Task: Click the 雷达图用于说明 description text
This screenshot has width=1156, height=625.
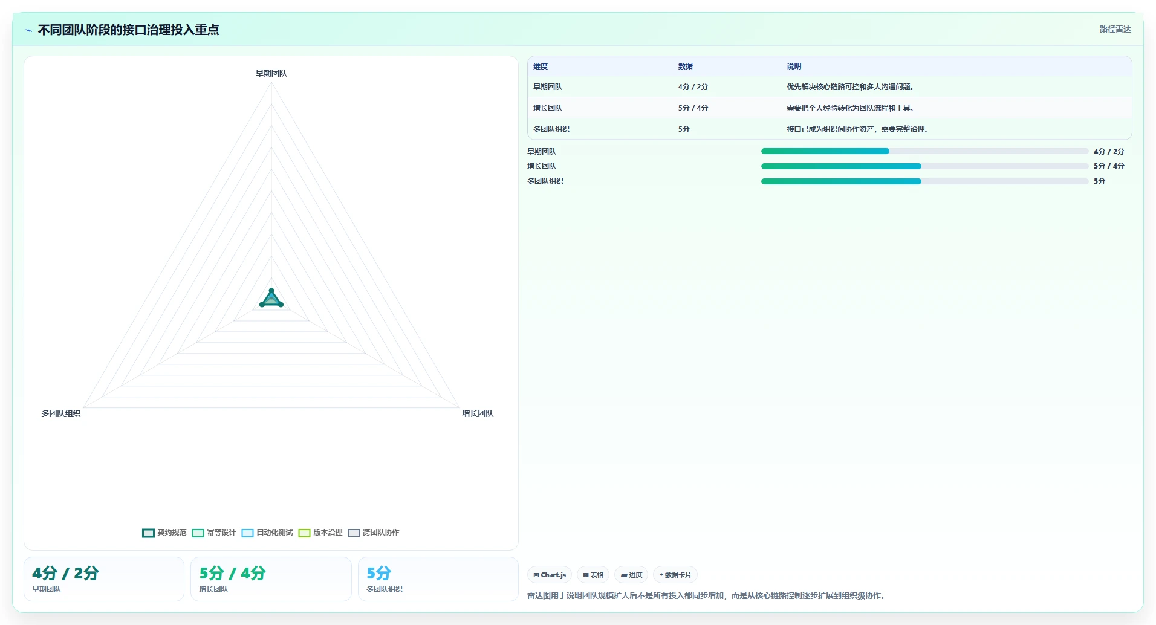Action: point(707,596)
